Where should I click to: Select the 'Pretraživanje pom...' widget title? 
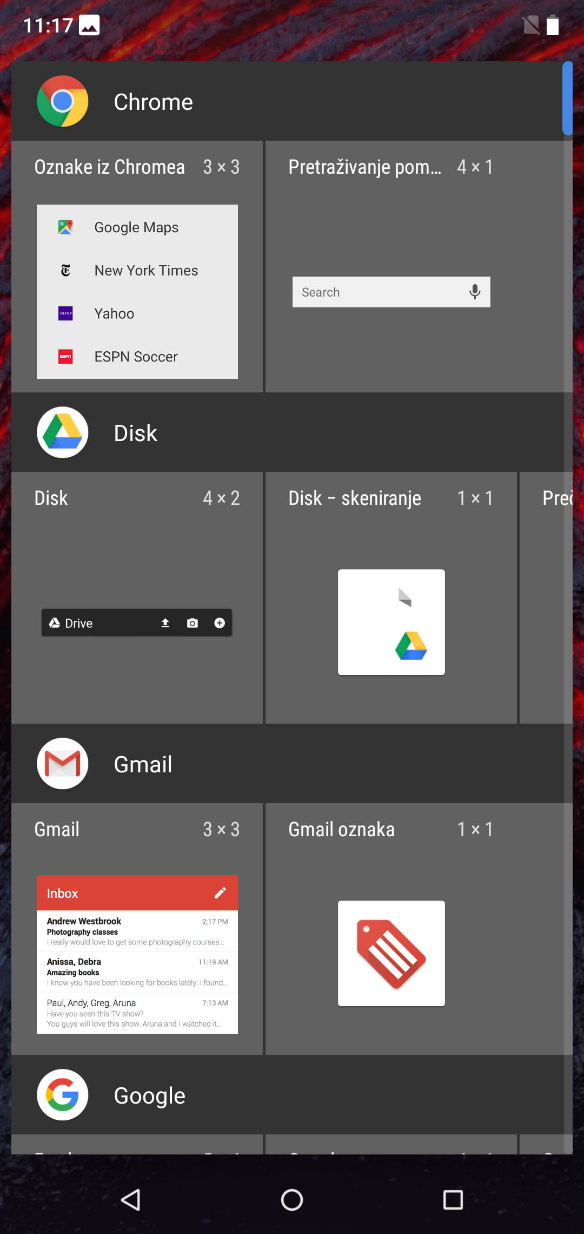(365, 167)
